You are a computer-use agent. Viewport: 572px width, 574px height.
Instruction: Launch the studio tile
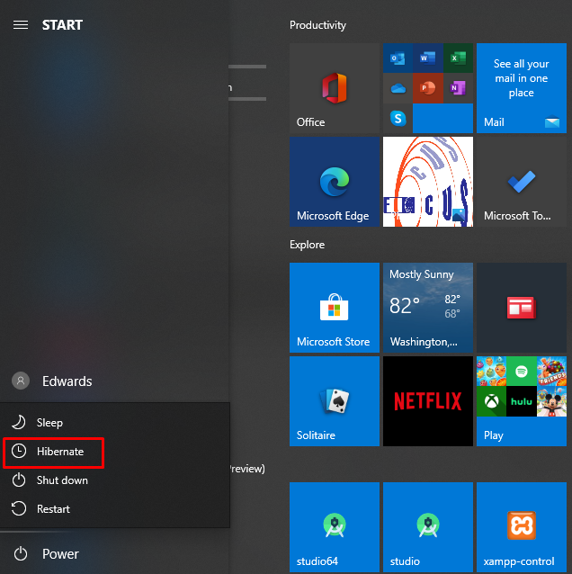click(428, 527)
